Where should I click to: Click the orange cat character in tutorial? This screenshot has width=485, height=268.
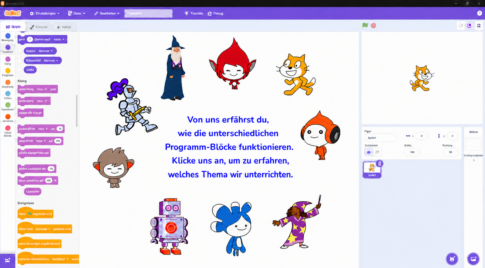295,75
